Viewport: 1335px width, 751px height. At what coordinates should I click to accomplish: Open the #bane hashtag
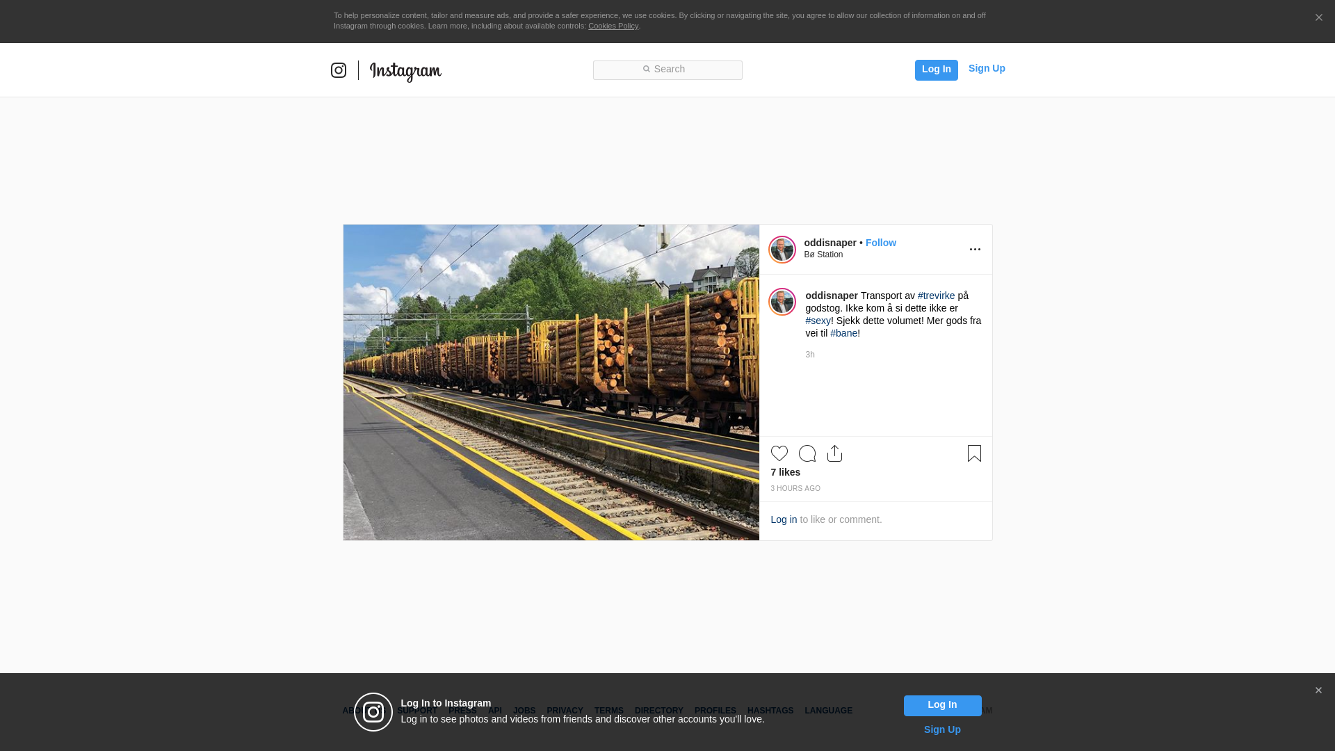pos(843,333)
